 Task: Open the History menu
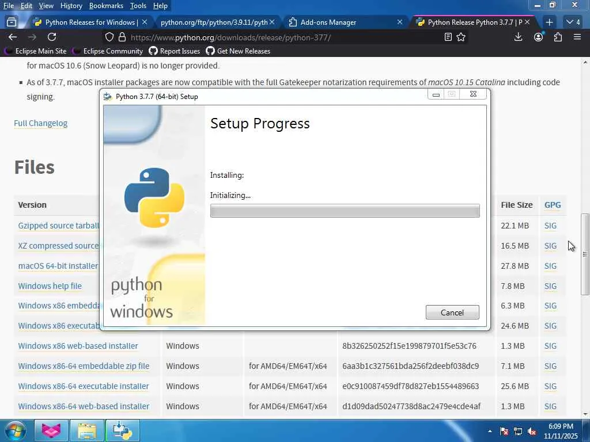pos(71,6)
